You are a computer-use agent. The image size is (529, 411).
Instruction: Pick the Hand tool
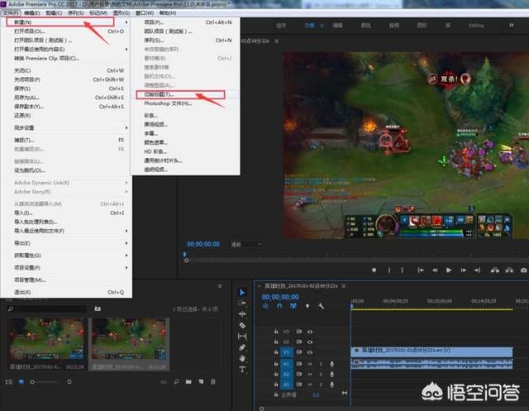pyautogui.click(x=242, y=358)
